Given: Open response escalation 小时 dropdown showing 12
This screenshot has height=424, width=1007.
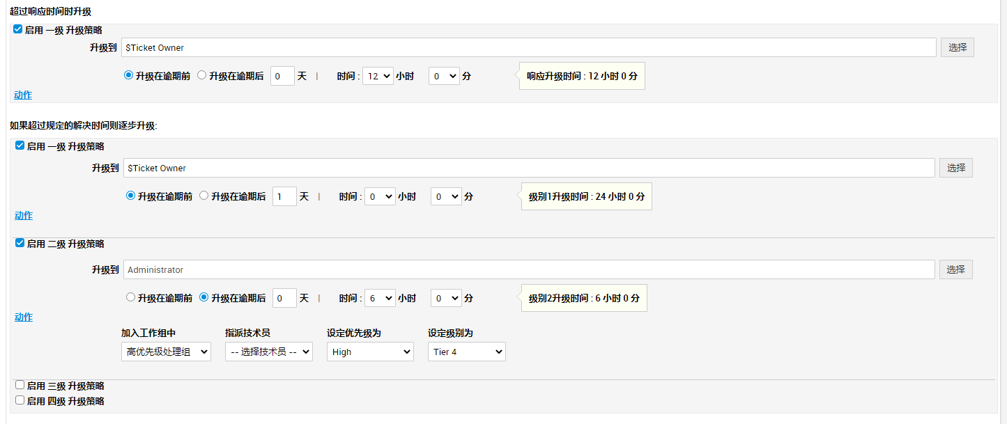Looking at the screenshot, I should (378, 76).
